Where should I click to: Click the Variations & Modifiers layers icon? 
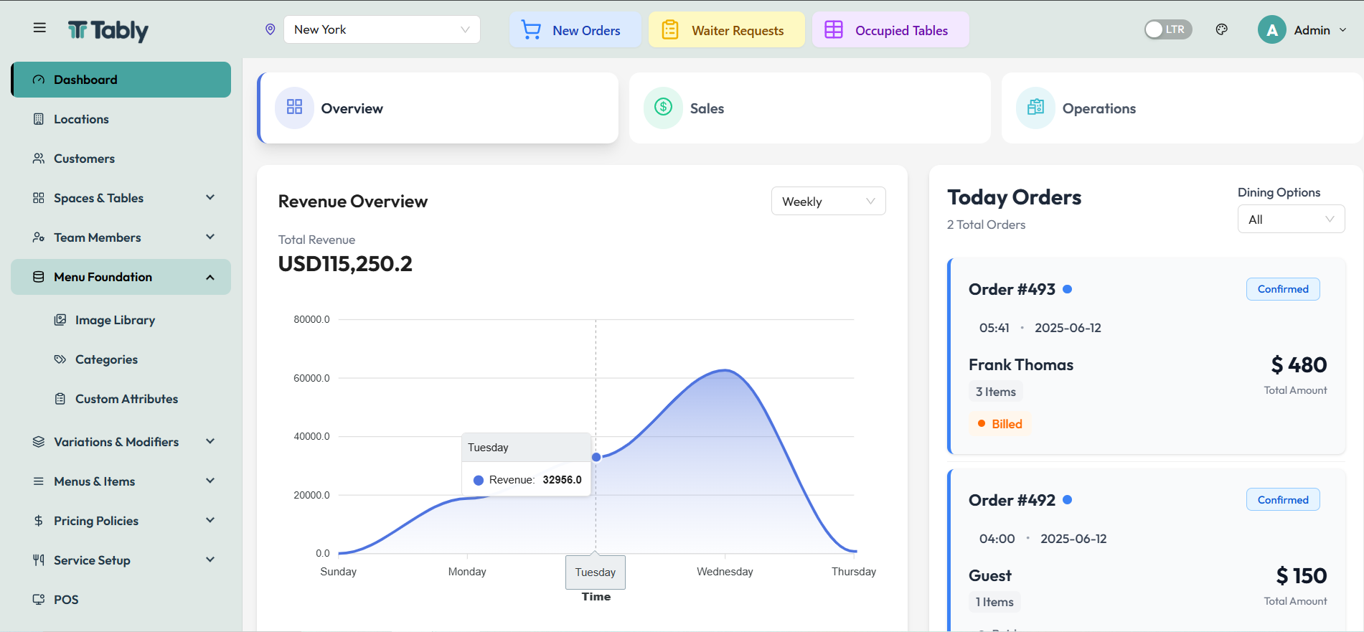39,442
